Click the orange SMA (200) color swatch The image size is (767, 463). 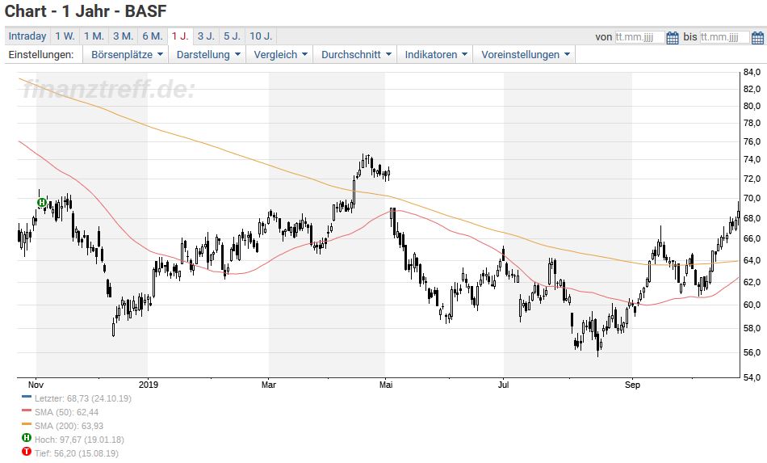point(27,424)
